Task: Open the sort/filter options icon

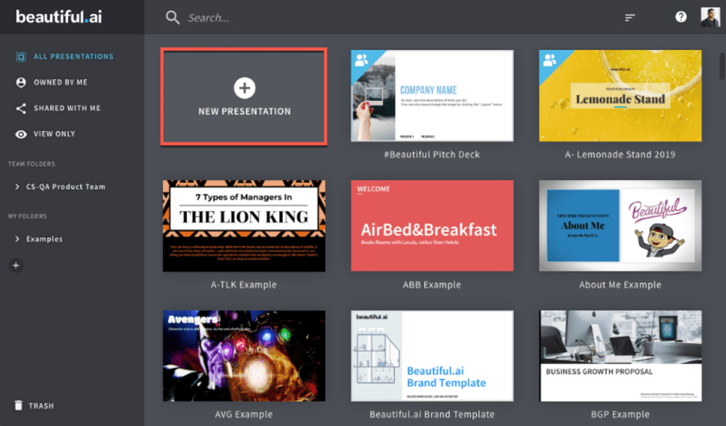Action: [x=629, y=17]
